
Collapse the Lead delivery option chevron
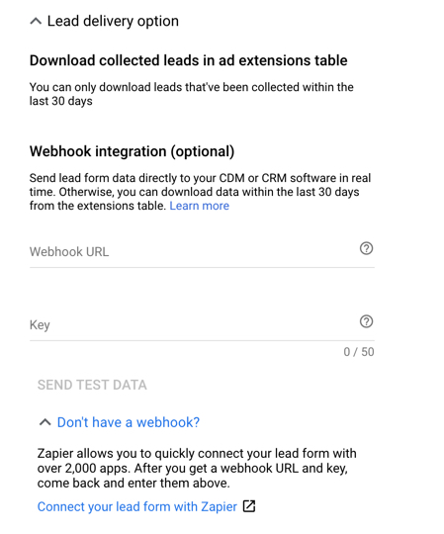click(36, 22)
